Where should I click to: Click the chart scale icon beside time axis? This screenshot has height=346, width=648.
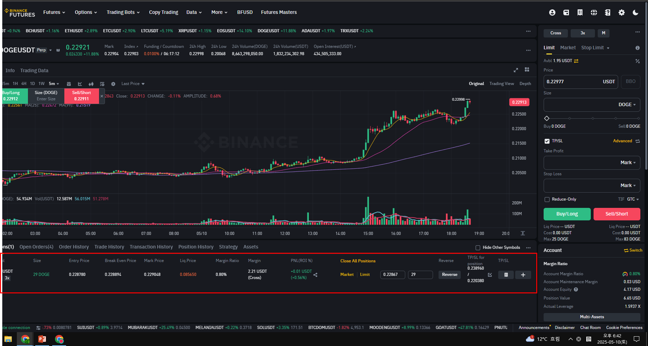point(523,233)
